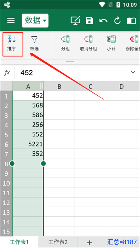Tap the Filter (筛选) funnel icon
This screenshot has height=248, width=140.
(34, 40)
